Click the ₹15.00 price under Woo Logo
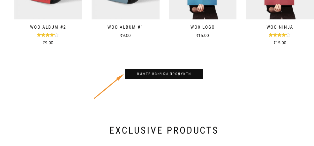The image size is (314, 146). [203, 36]
